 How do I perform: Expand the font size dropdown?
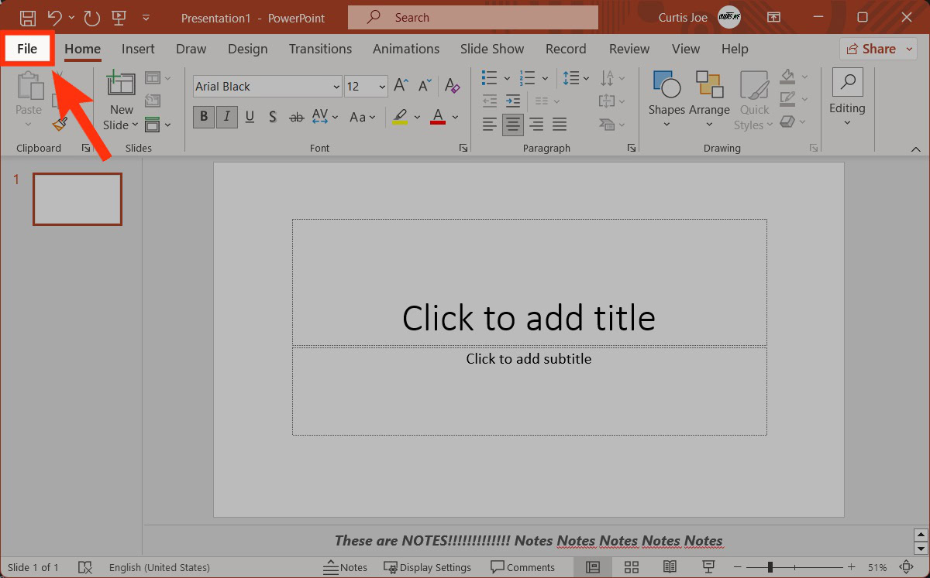[x=382, y=87]
